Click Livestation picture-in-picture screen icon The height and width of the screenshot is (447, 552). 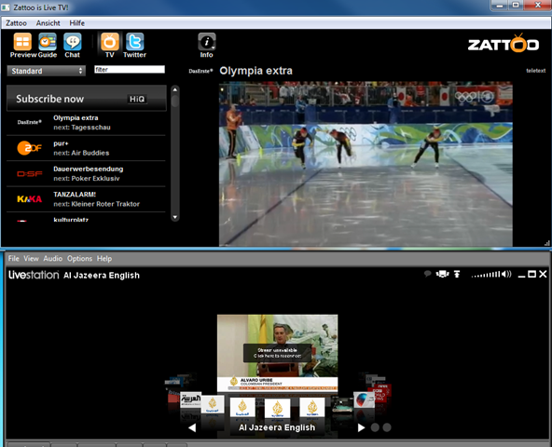(x=443, y=274)
